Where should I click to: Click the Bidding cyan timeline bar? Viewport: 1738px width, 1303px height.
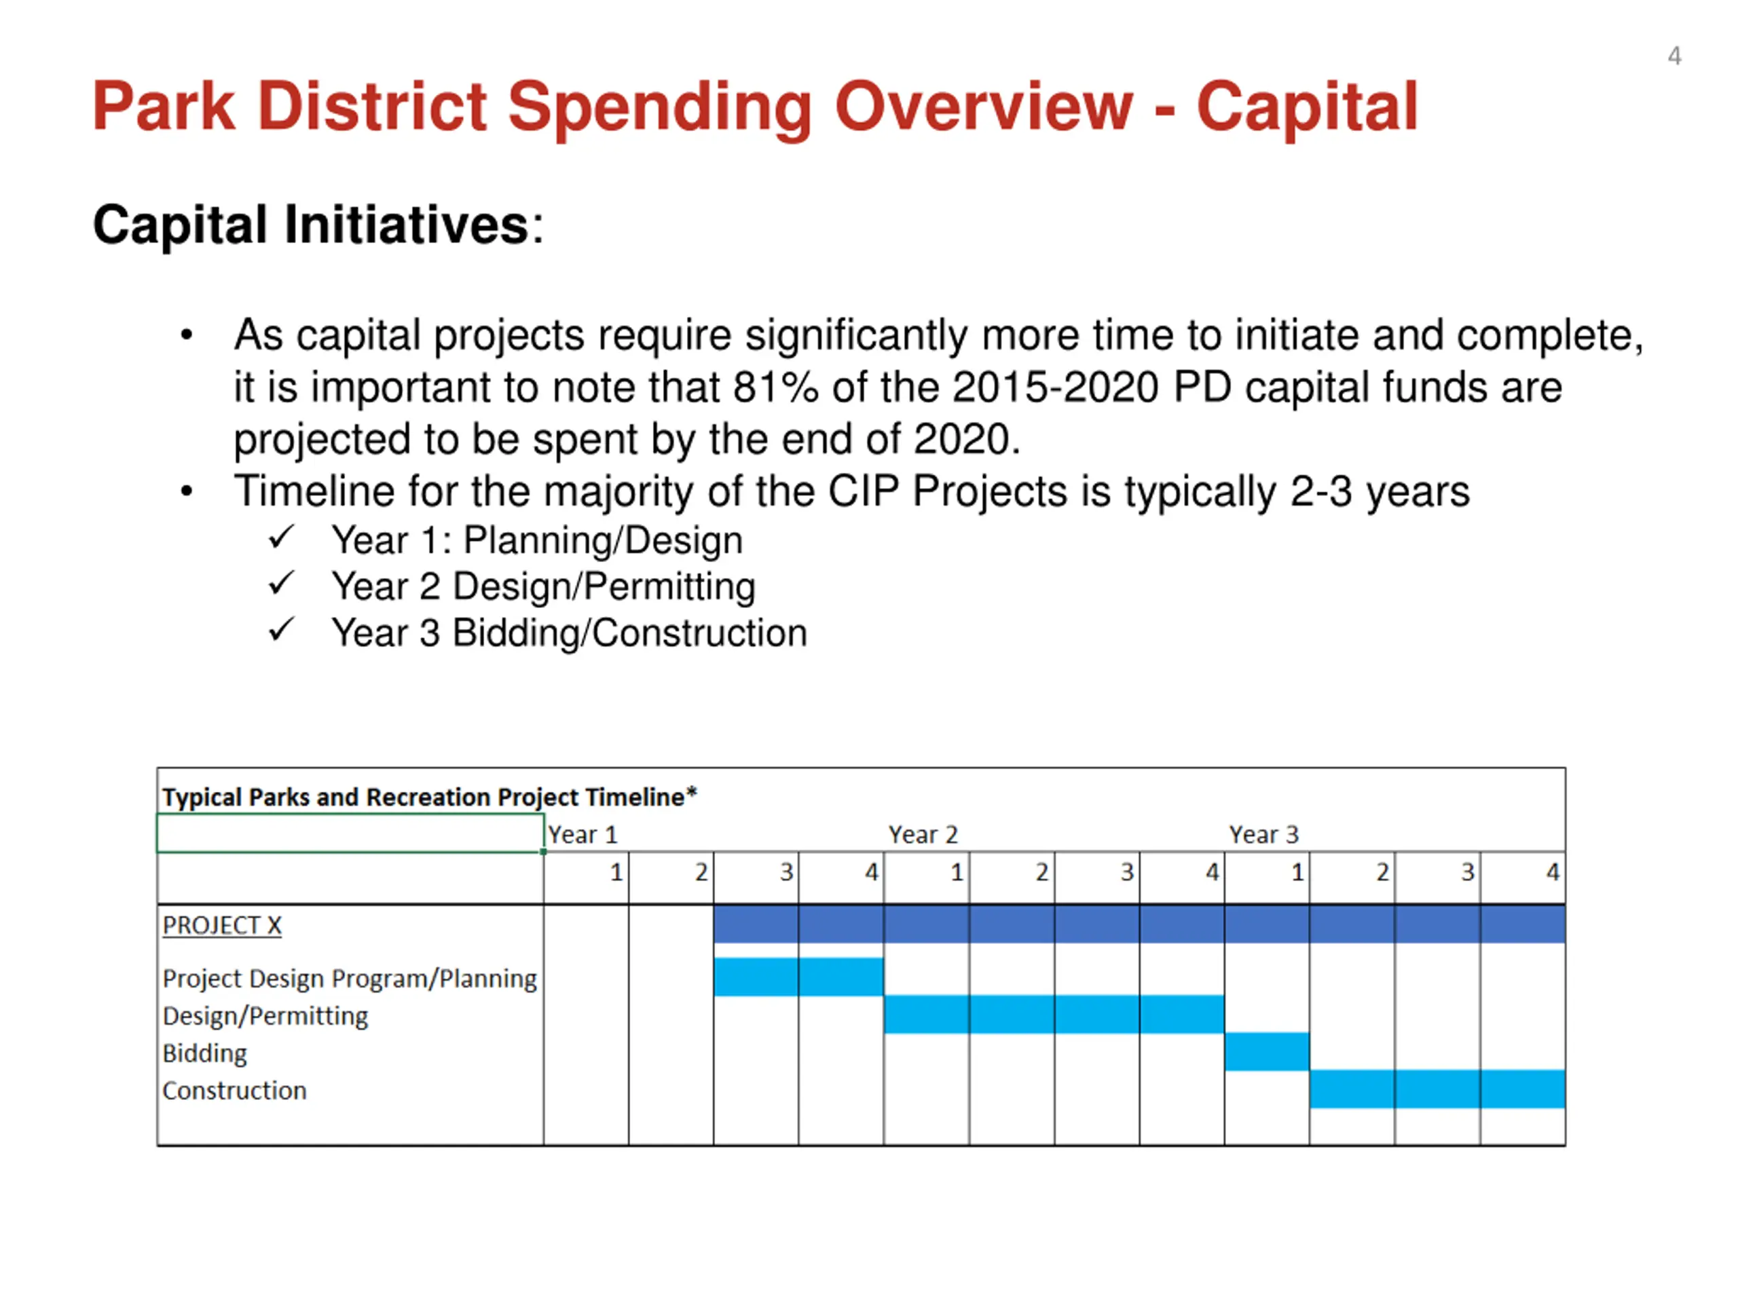pyautogui.click(x=1267, y=1051)
